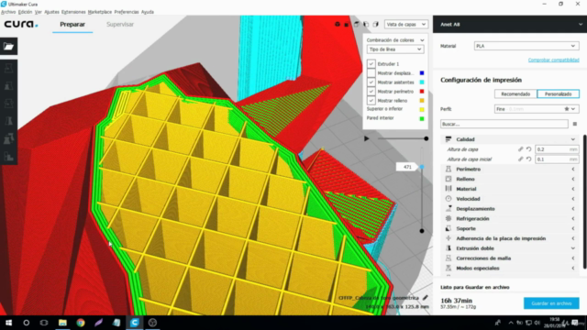Expand Correcciones de malla section
The image size is (587, 330).
(x=510, y=258)
